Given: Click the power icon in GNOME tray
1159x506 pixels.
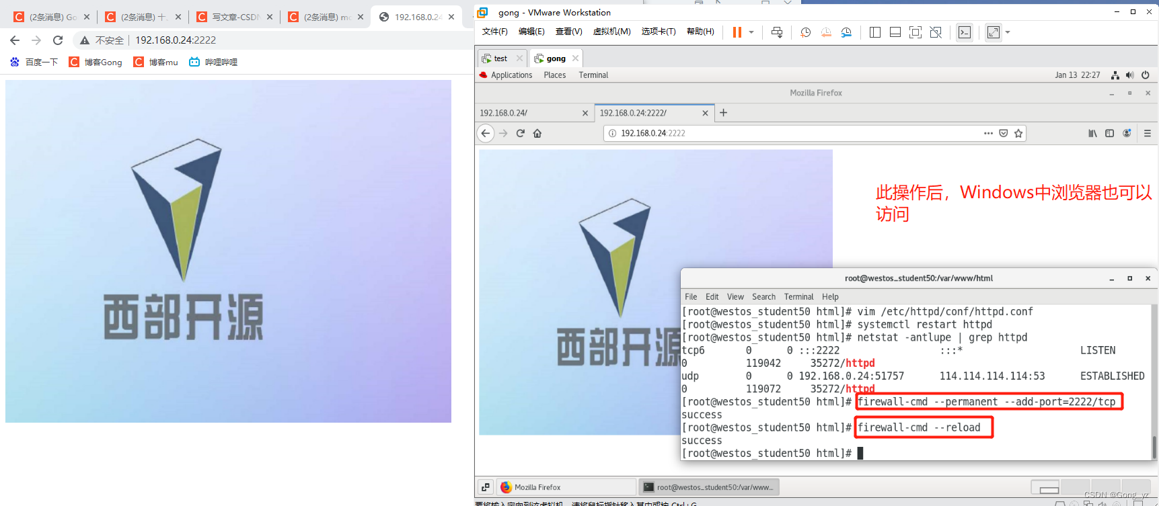Looking at the screenshot, I should coord(1146,75).
